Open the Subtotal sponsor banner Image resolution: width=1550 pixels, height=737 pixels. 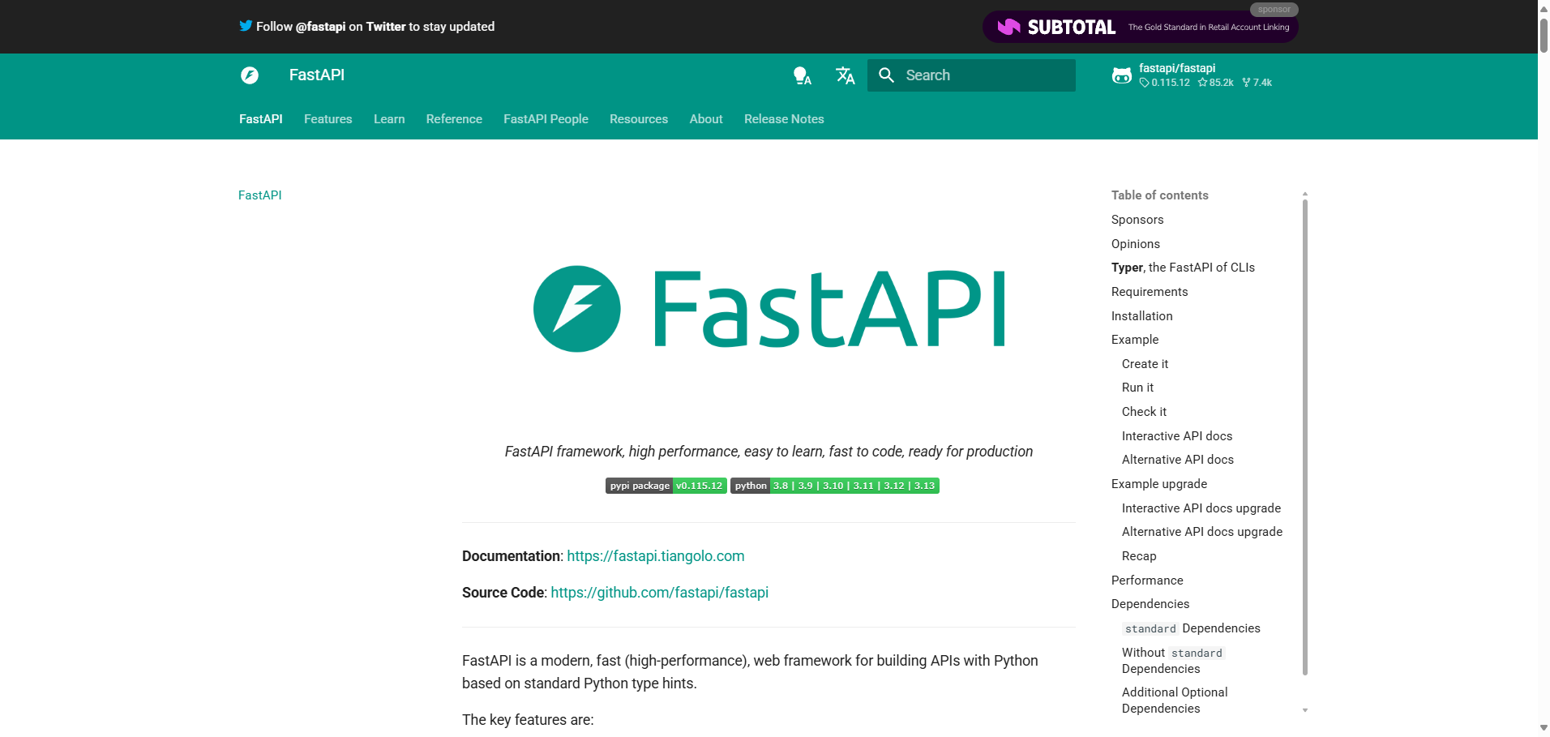(1141, 27)
